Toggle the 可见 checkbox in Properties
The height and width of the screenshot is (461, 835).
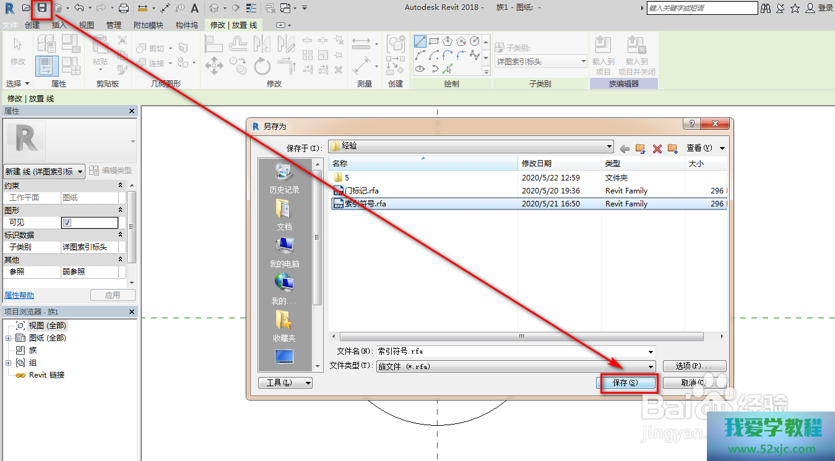67,222
